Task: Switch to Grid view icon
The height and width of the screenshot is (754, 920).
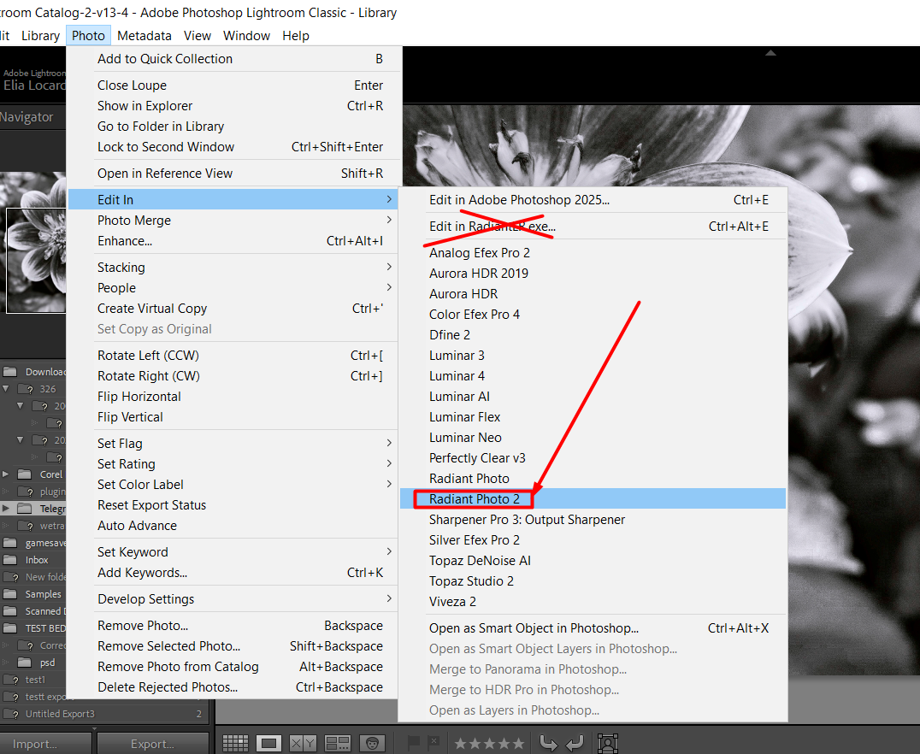Action: [x=235, y=743]
